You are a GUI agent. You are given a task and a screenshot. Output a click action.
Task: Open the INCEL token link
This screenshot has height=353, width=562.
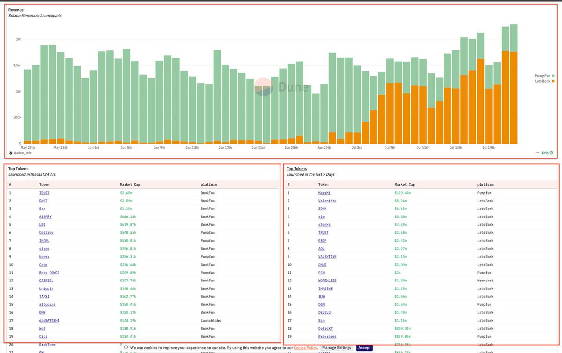[x=44, y=240]
